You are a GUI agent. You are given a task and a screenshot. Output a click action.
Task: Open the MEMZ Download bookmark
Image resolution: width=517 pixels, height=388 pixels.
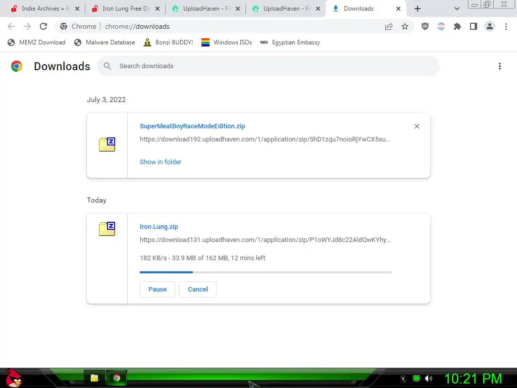(x=36, y=42)
